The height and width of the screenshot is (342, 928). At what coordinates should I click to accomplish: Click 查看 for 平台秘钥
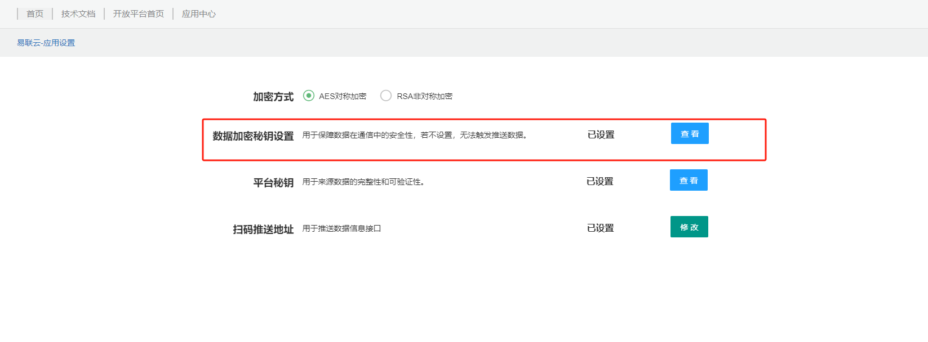[689, 181]
